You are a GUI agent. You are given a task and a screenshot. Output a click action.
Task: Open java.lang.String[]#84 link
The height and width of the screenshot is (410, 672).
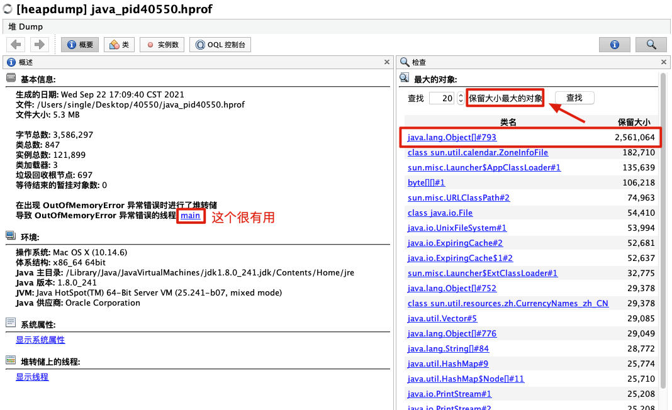coord(448,349)
